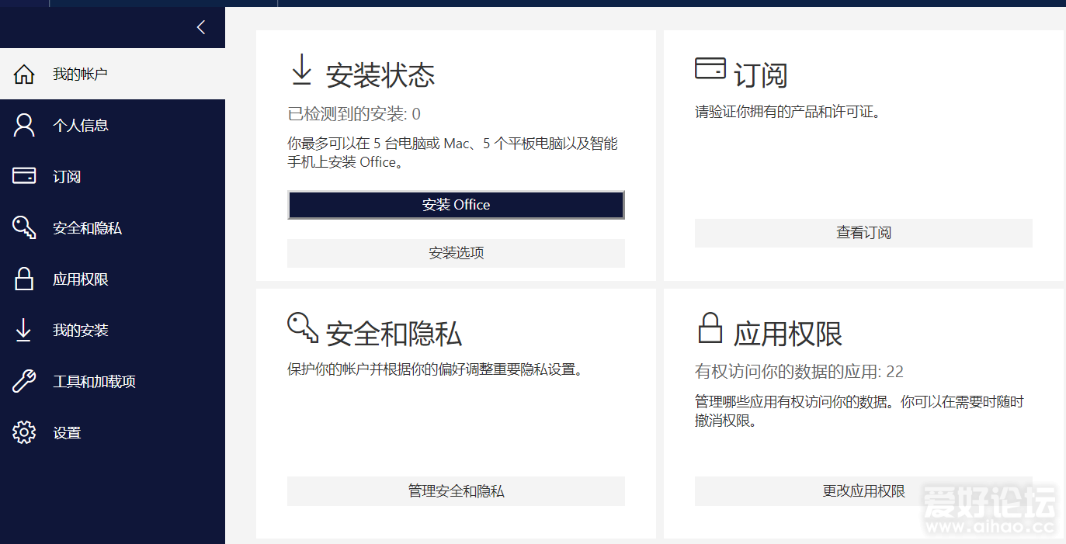
Task: Click the gear icon for 设置
Action: click(24, 432)
